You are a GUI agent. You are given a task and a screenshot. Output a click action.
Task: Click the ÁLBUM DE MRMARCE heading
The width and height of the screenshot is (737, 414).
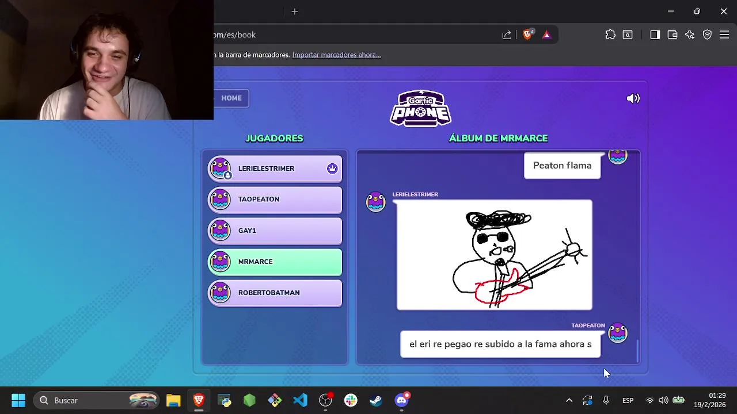click(x=498, y=138)
